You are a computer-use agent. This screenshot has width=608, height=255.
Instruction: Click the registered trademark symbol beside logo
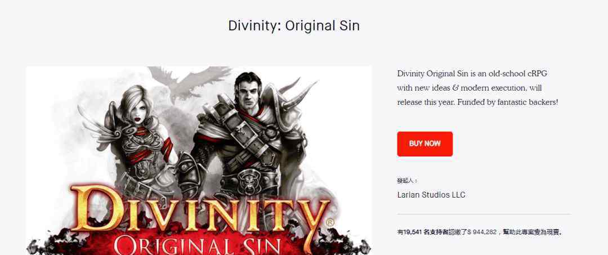330,223
